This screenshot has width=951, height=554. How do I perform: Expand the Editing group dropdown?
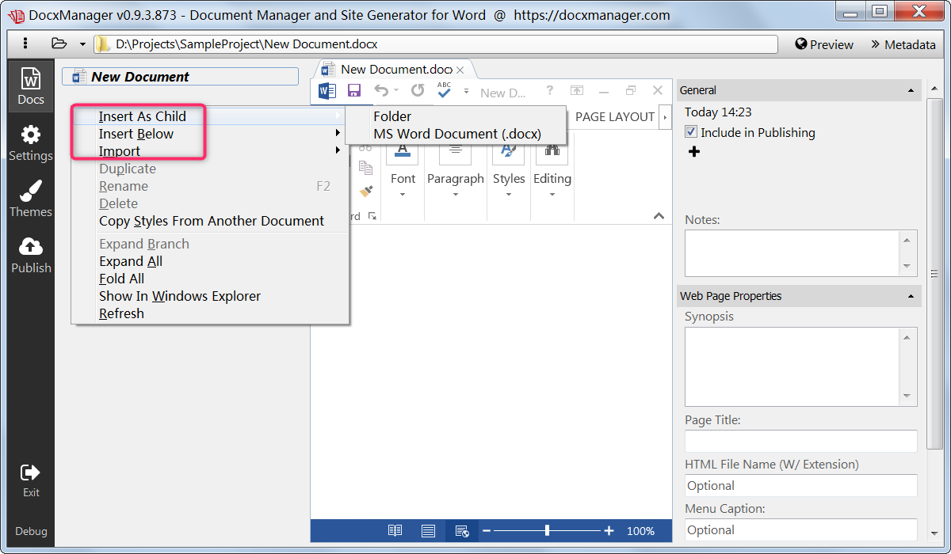click(x=552, y=195)
